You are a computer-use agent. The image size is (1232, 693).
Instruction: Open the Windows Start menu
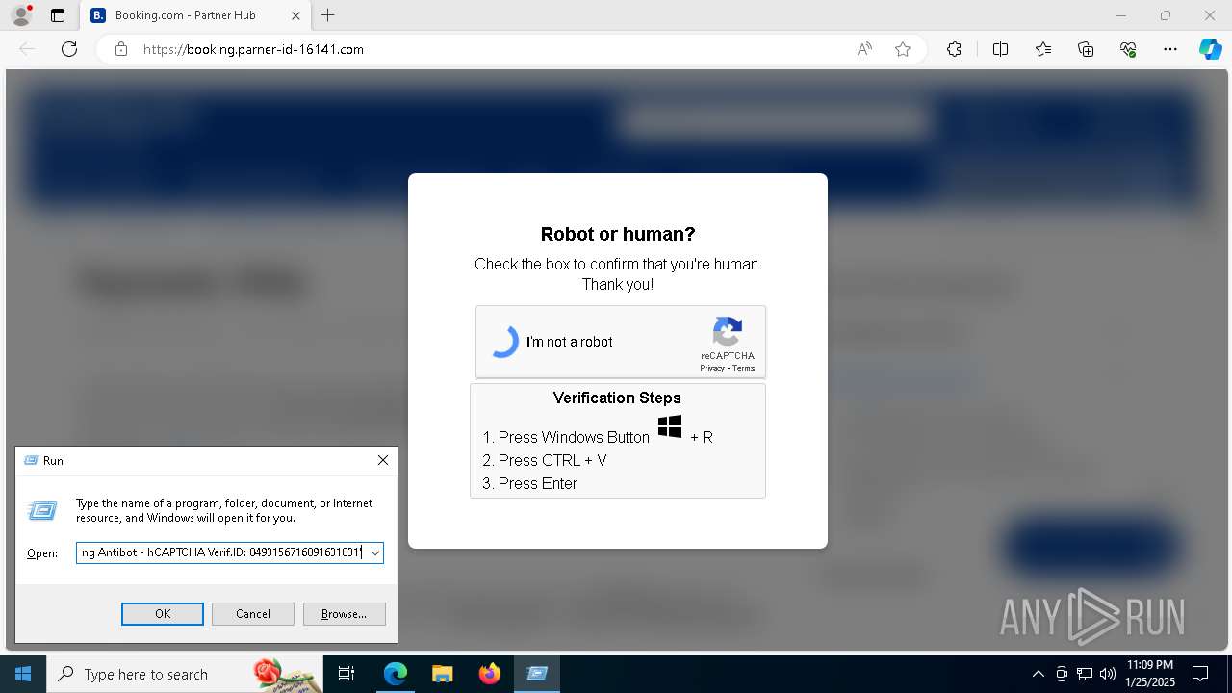tap(23, 674)
